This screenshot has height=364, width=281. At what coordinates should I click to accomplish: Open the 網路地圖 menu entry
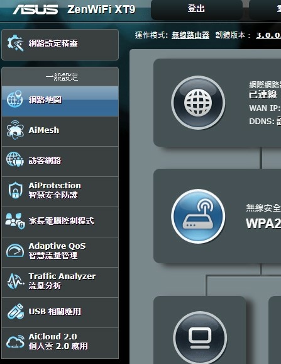point(60,101)
